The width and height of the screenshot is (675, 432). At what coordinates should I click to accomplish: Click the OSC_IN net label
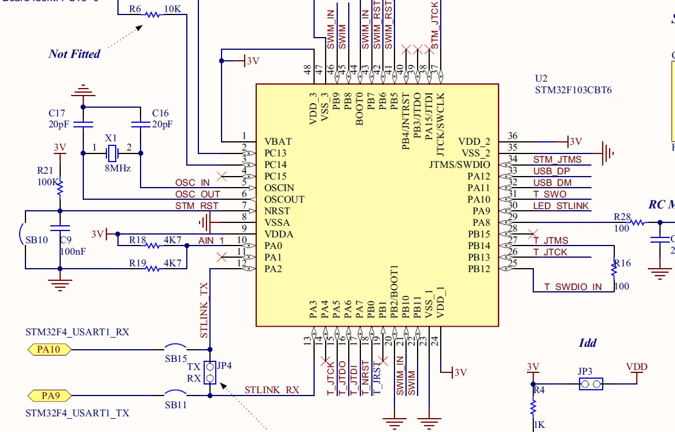click(x=193, y=183)
